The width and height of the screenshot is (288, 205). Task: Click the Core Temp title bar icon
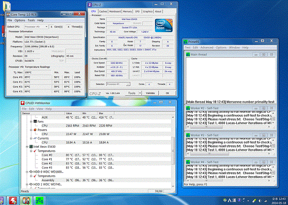[x=8, y=14]
